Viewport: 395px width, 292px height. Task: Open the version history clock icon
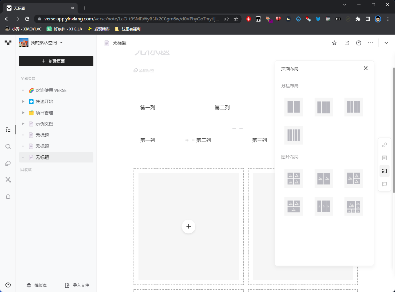click(x=359, y=43)
